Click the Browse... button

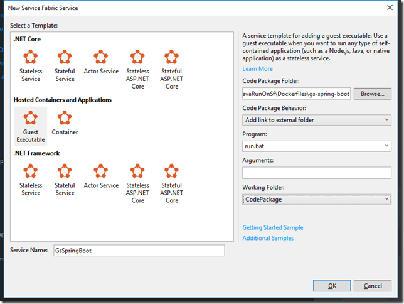372,94
